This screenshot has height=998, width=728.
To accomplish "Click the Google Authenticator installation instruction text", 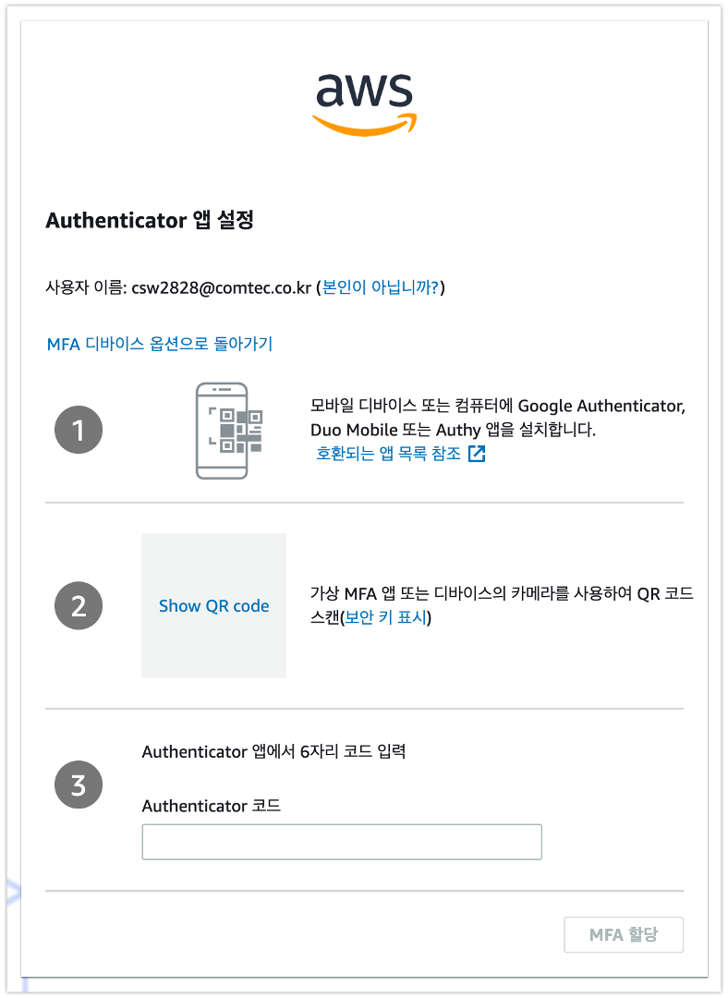I will pos(498,418).
